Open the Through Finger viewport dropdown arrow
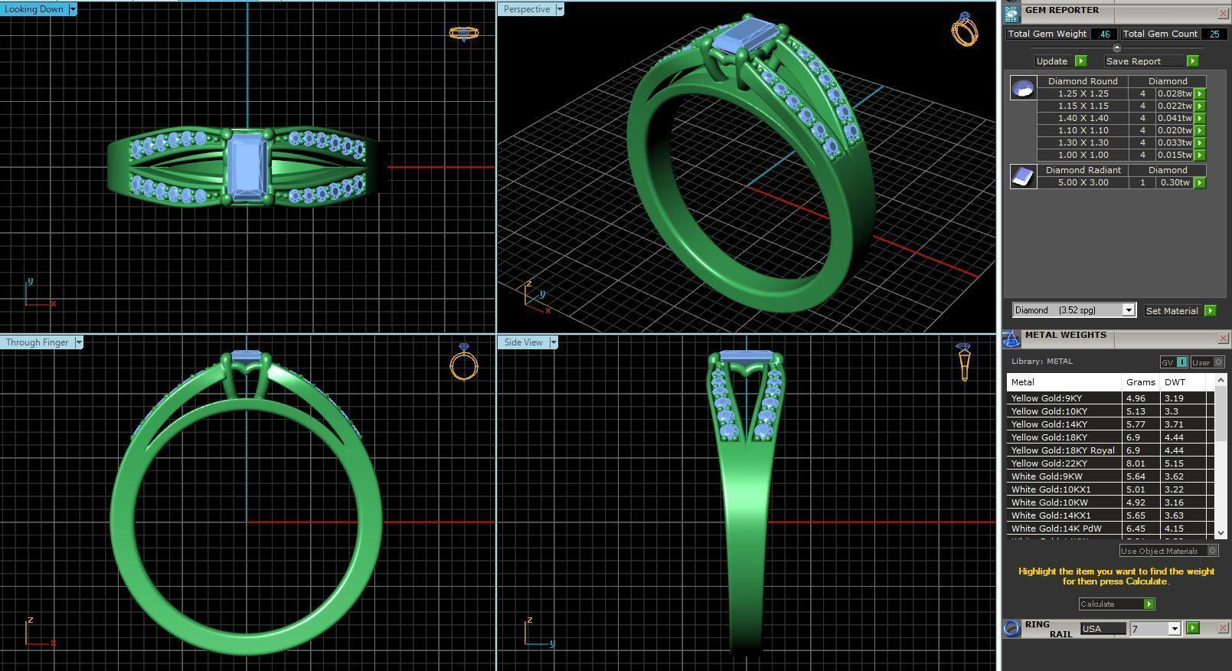1232x671 pixels. (78, 342)
